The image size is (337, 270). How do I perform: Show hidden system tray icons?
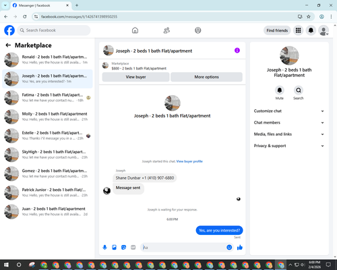tap(290, 265)
